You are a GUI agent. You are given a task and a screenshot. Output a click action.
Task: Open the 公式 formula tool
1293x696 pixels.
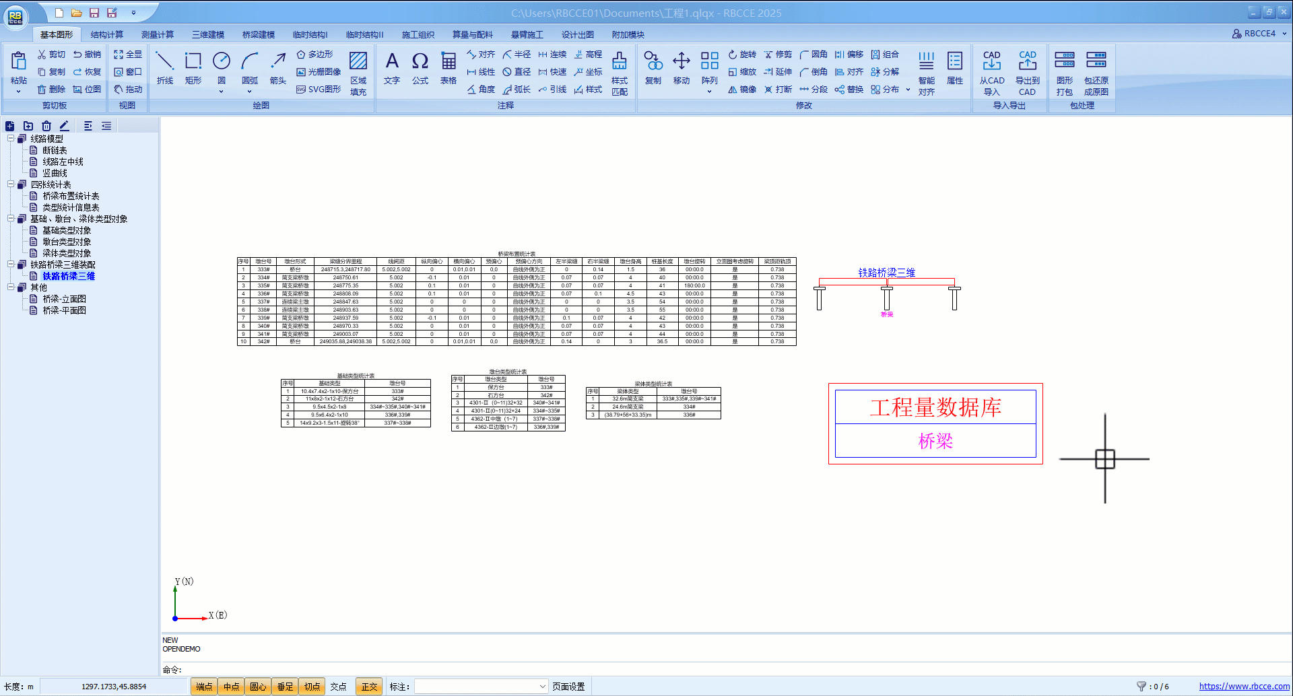(420, 68)
